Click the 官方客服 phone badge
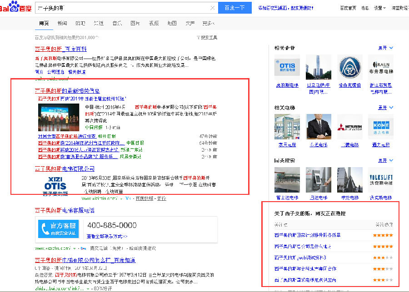Image resolution: width=409 pixels, height=292 pixels. (x=59, y=228)
